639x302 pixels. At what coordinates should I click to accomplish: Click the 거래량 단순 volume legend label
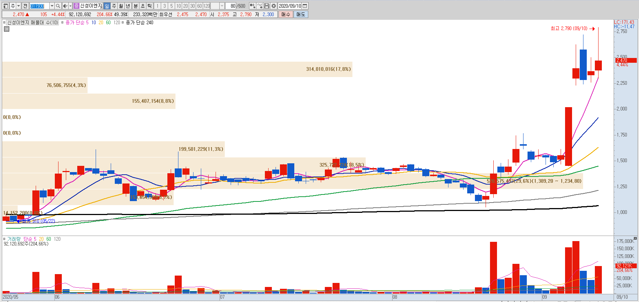[22, 239]
